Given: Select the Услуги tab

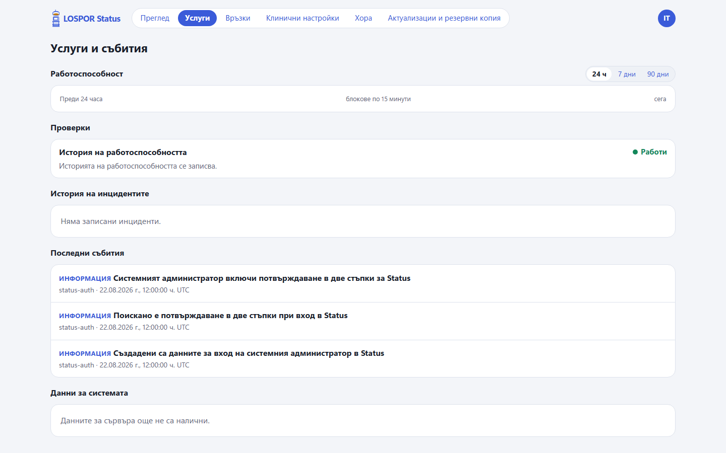Looking at the screenshot, I should click(197, 18).
